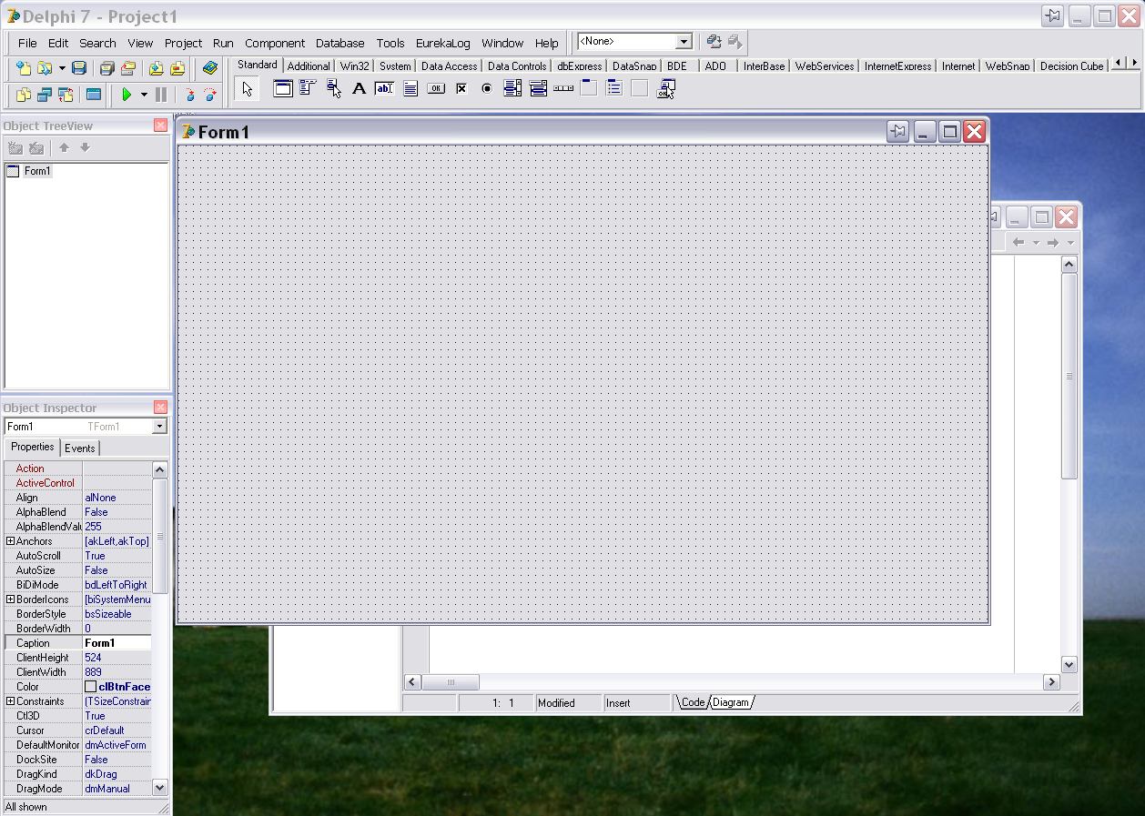Select the CheckBox component in the palette
This screenshot has height=816, width=1145.
point(461,88)
